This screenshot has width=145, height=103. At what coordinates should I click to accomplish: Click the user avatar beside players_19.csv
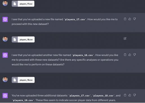[5, 79]
